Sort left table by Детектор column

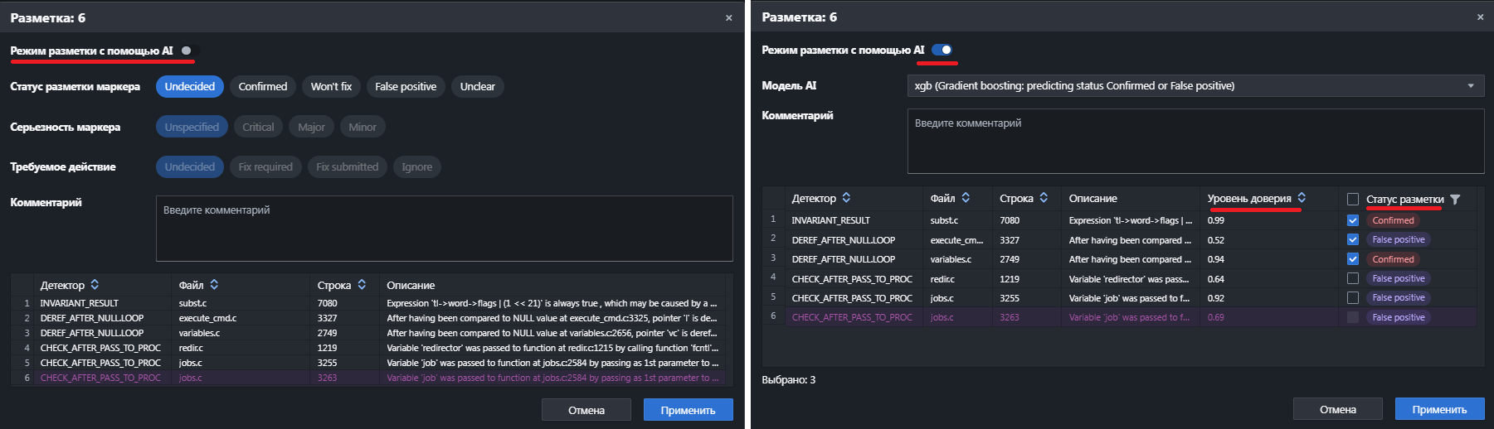pyautogui.click(x=95, y=285)
